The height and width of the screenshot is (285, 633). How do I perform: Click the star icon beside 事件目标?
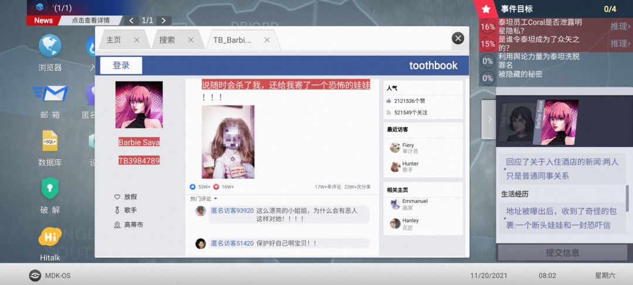point(486,9)
